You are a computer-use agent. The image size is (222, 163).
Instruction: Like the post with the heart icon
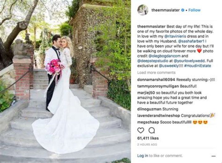coord(141,130)
